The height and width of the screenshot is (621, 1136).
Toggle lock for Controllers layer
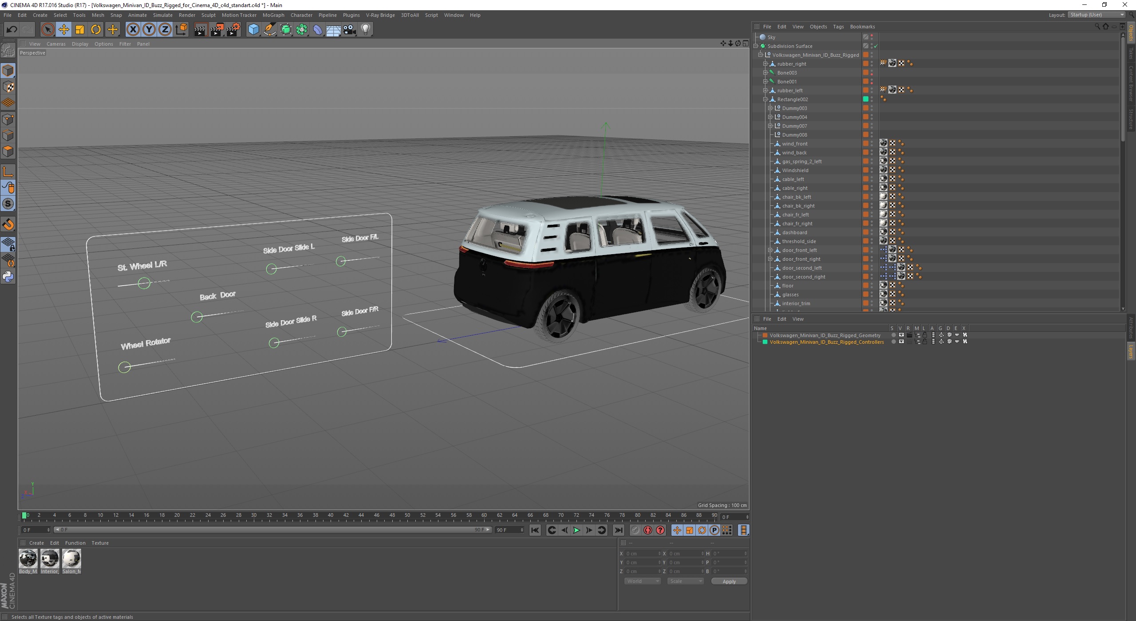tap(925, 342)
